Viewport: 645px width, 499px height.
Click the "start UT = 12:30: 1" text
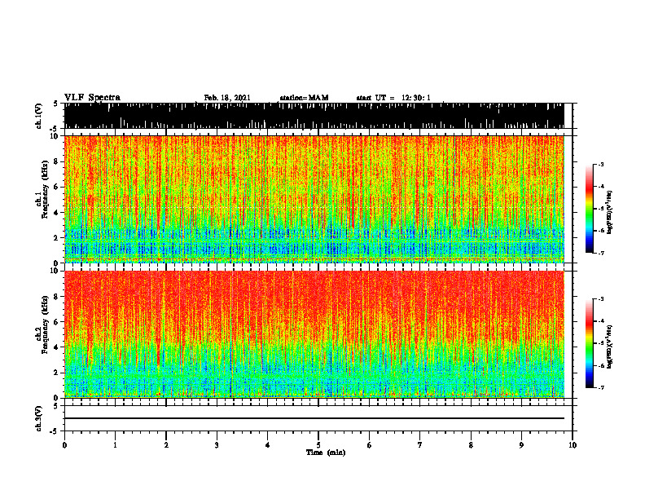tap(393, 98)
